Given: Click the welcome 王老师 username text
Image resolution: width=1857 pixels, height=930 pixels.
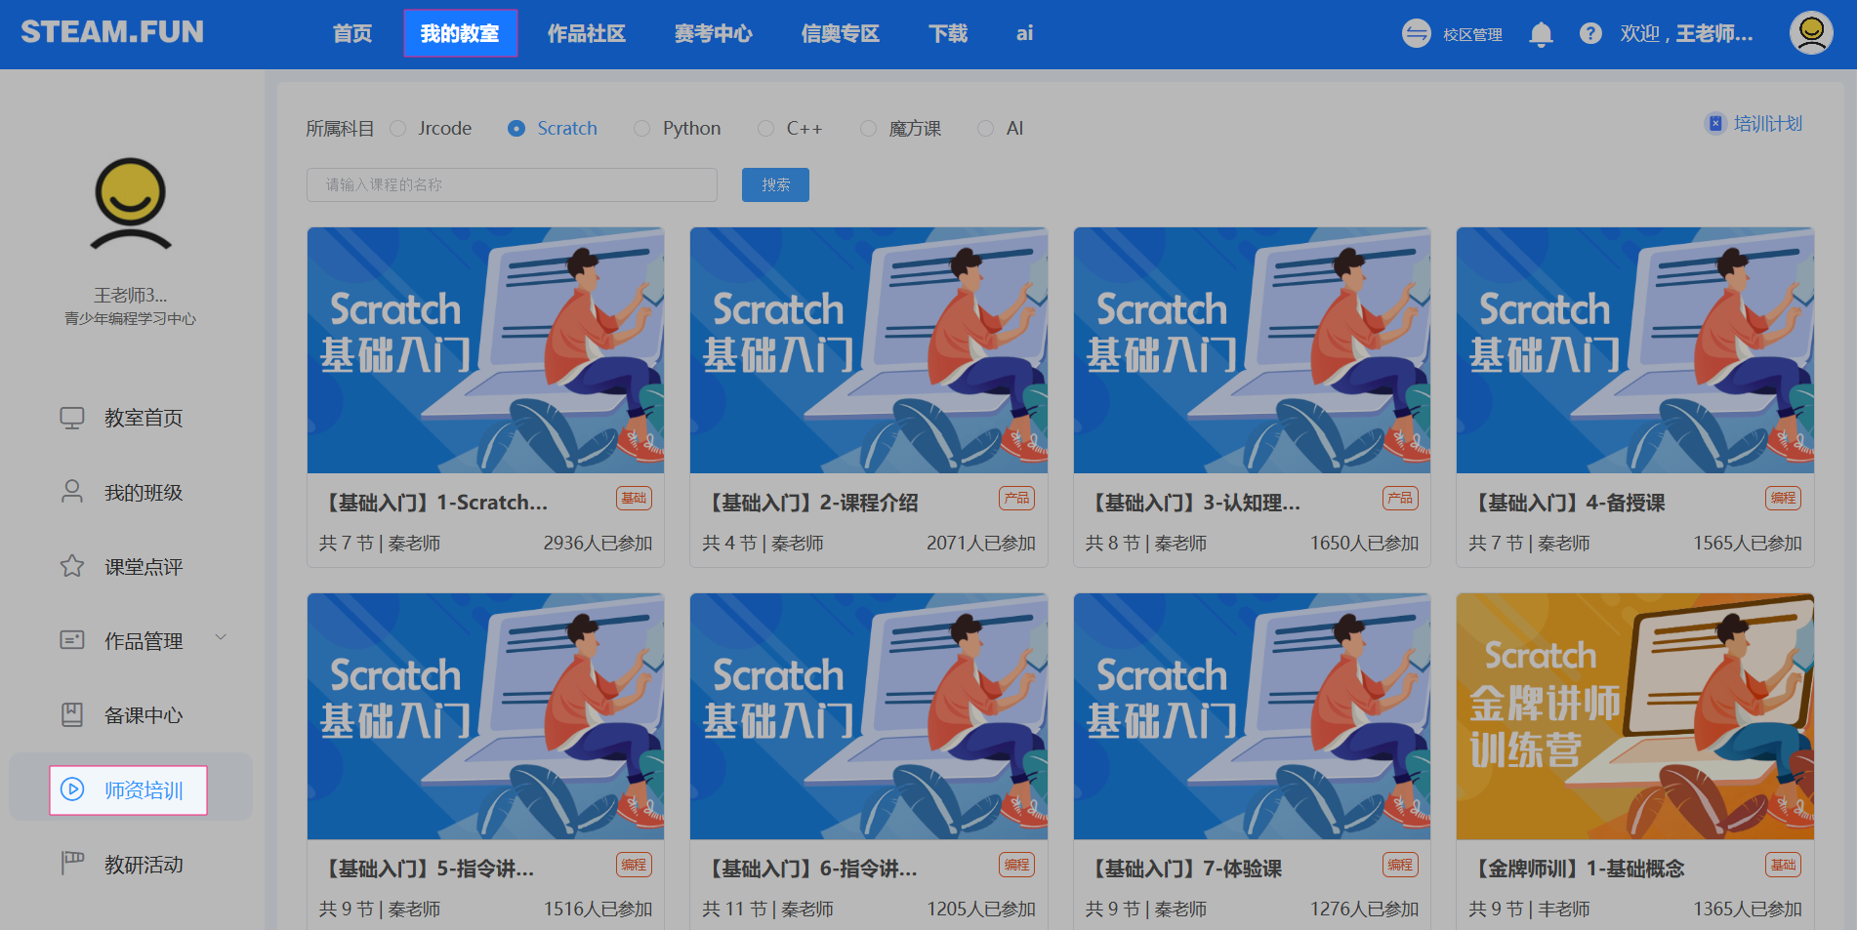Looking at the screenshot, I should click(x=1686, y=34).
